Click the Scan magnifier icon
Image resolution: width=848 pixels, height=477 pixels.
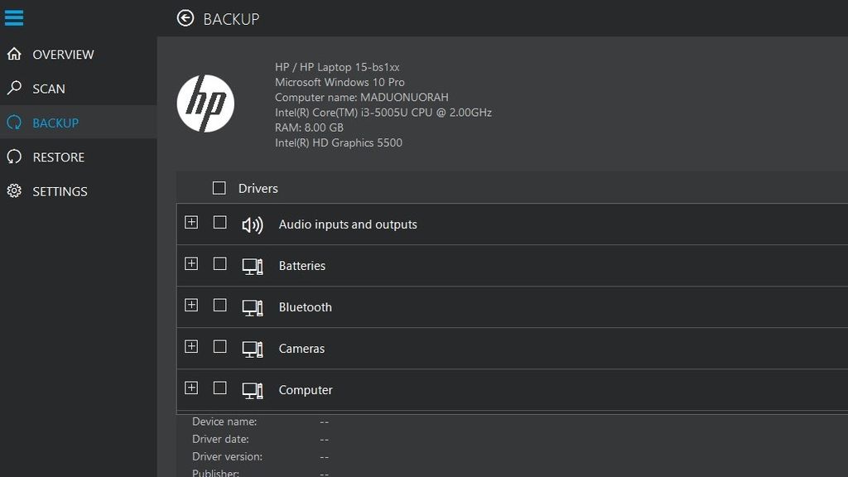point(12,88)
